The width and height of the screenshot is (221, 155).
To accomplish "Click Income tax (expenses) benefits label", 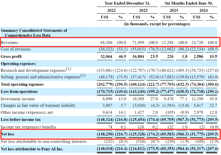I will point(28,127).
